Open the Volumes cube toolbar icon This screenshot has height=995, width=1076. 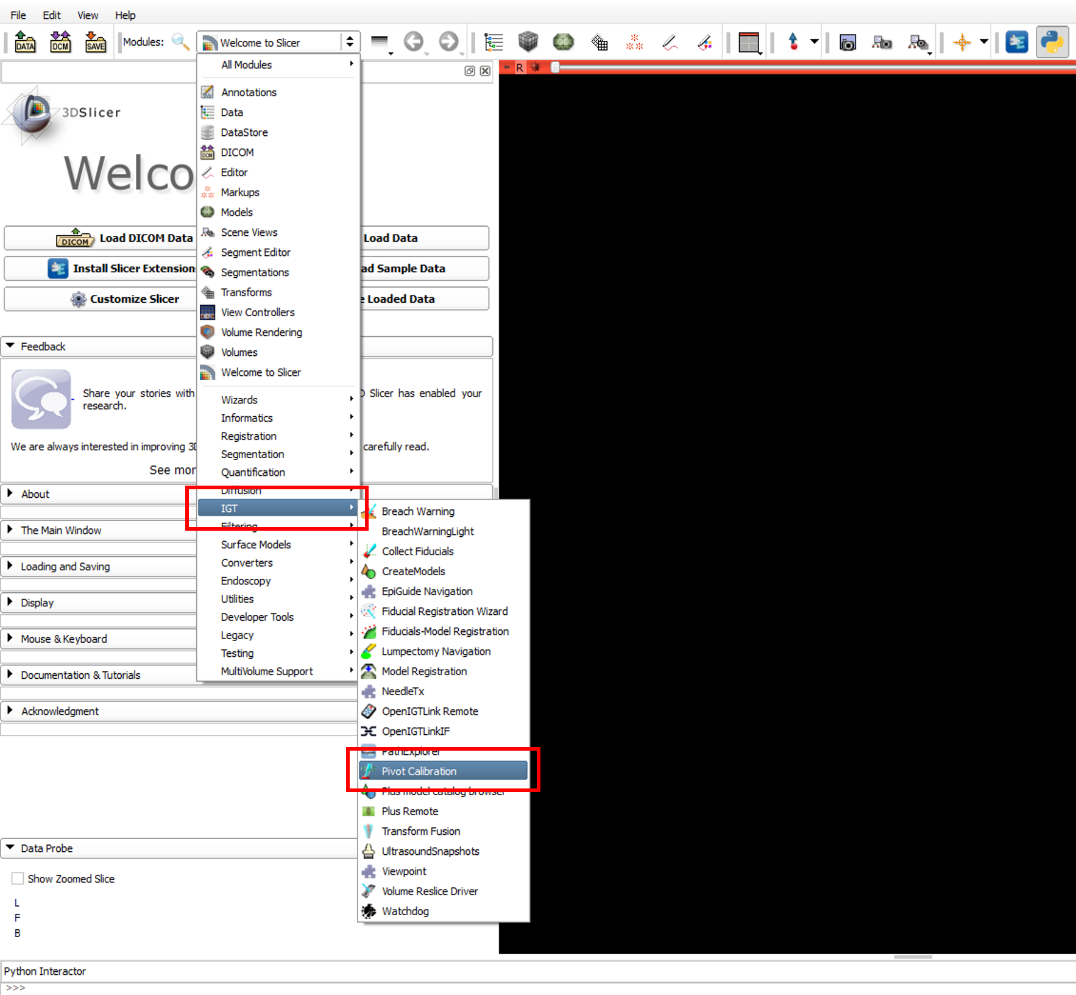coord(528,42)
